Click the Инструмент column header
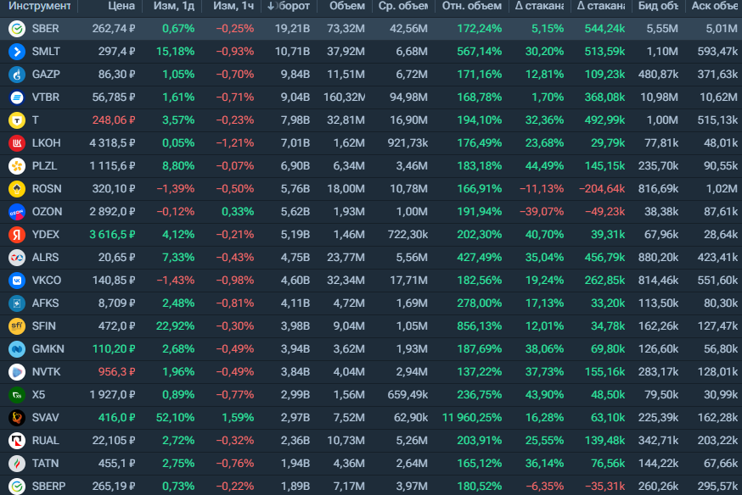 [39, 6]
